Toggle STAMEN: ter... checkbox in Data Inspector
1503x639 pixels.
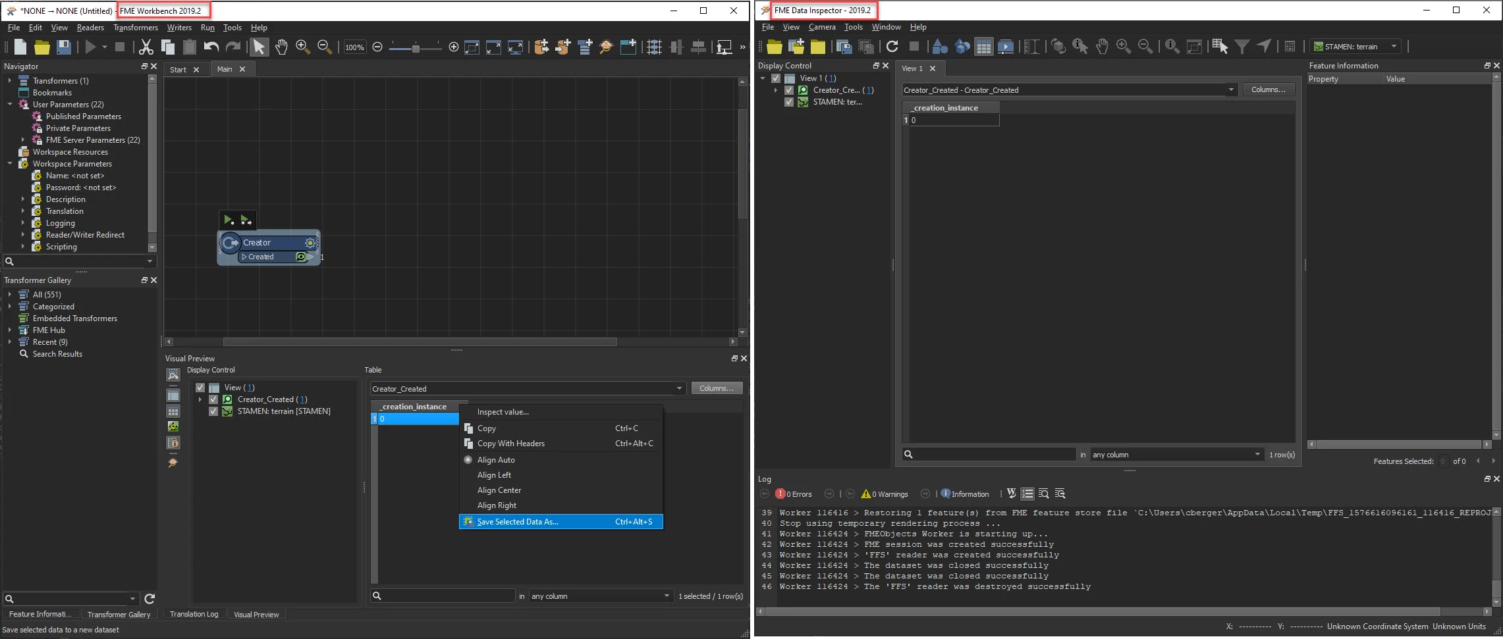click(789, 102)
